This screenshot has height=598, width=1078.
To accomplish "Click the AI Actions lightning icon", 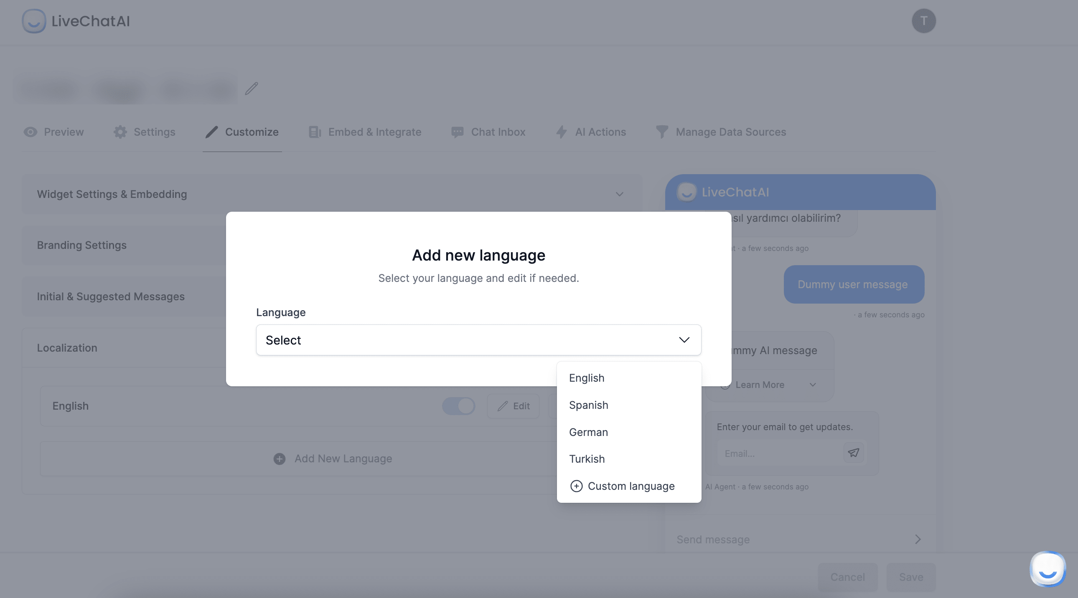I will 561,132.
